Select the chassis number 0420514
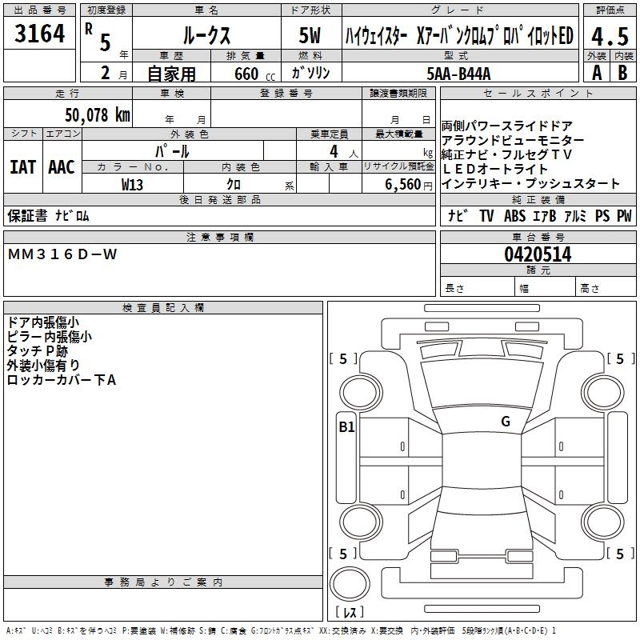 coord(538,254)
